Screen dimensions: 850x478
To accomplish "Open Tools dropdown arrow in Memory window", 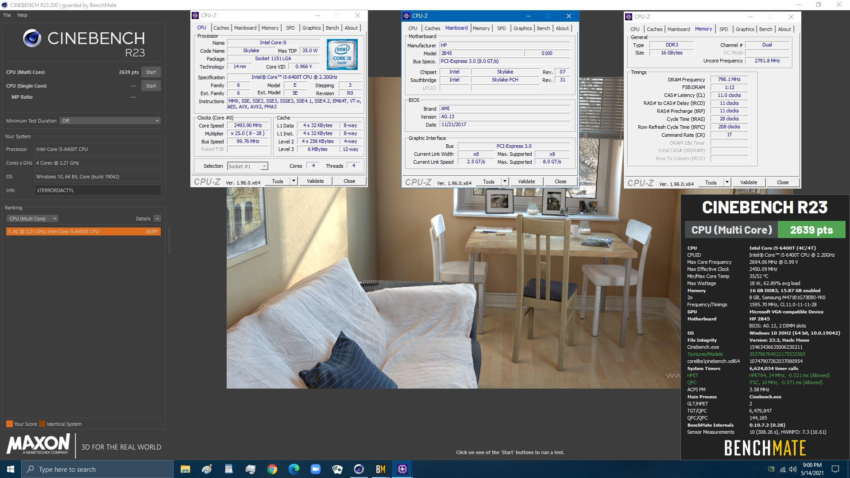I will click(x=726, y=182).
